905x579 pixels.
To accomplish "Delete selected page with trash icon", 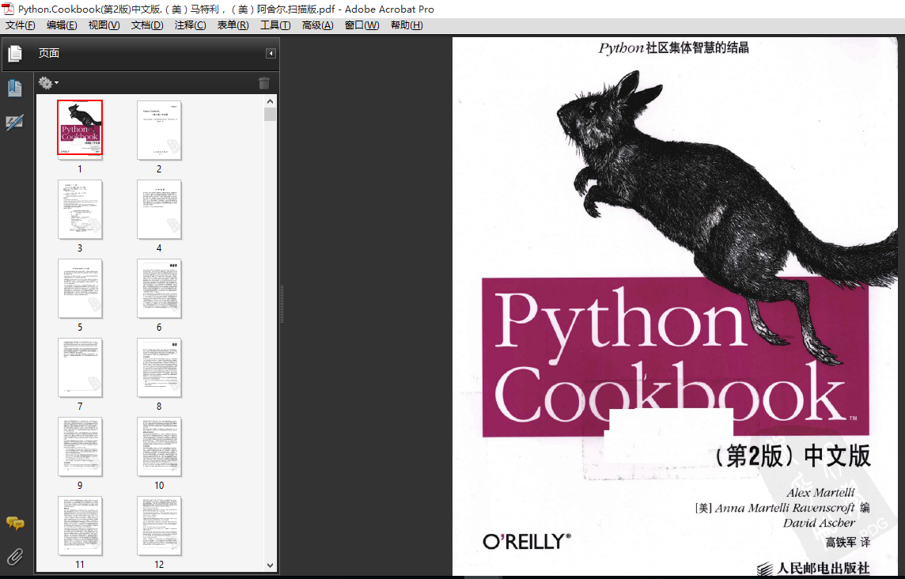I will tap(264, 83).
